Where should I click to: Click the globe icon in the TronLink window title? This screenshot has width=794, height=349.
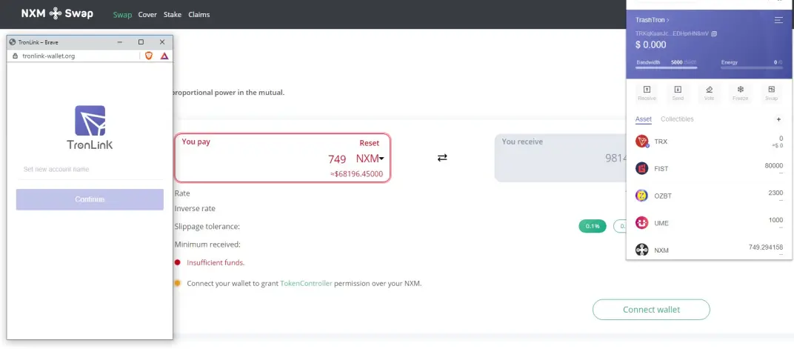(x=13, y=42)
